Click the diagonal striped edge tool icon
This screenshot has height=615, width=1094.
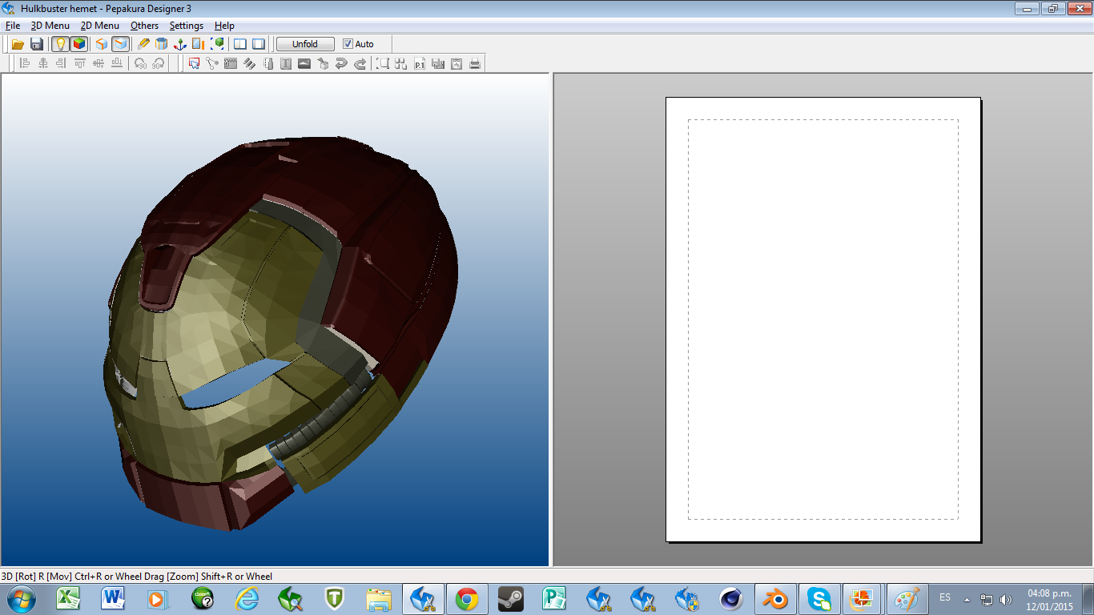(x=249, y=63)
